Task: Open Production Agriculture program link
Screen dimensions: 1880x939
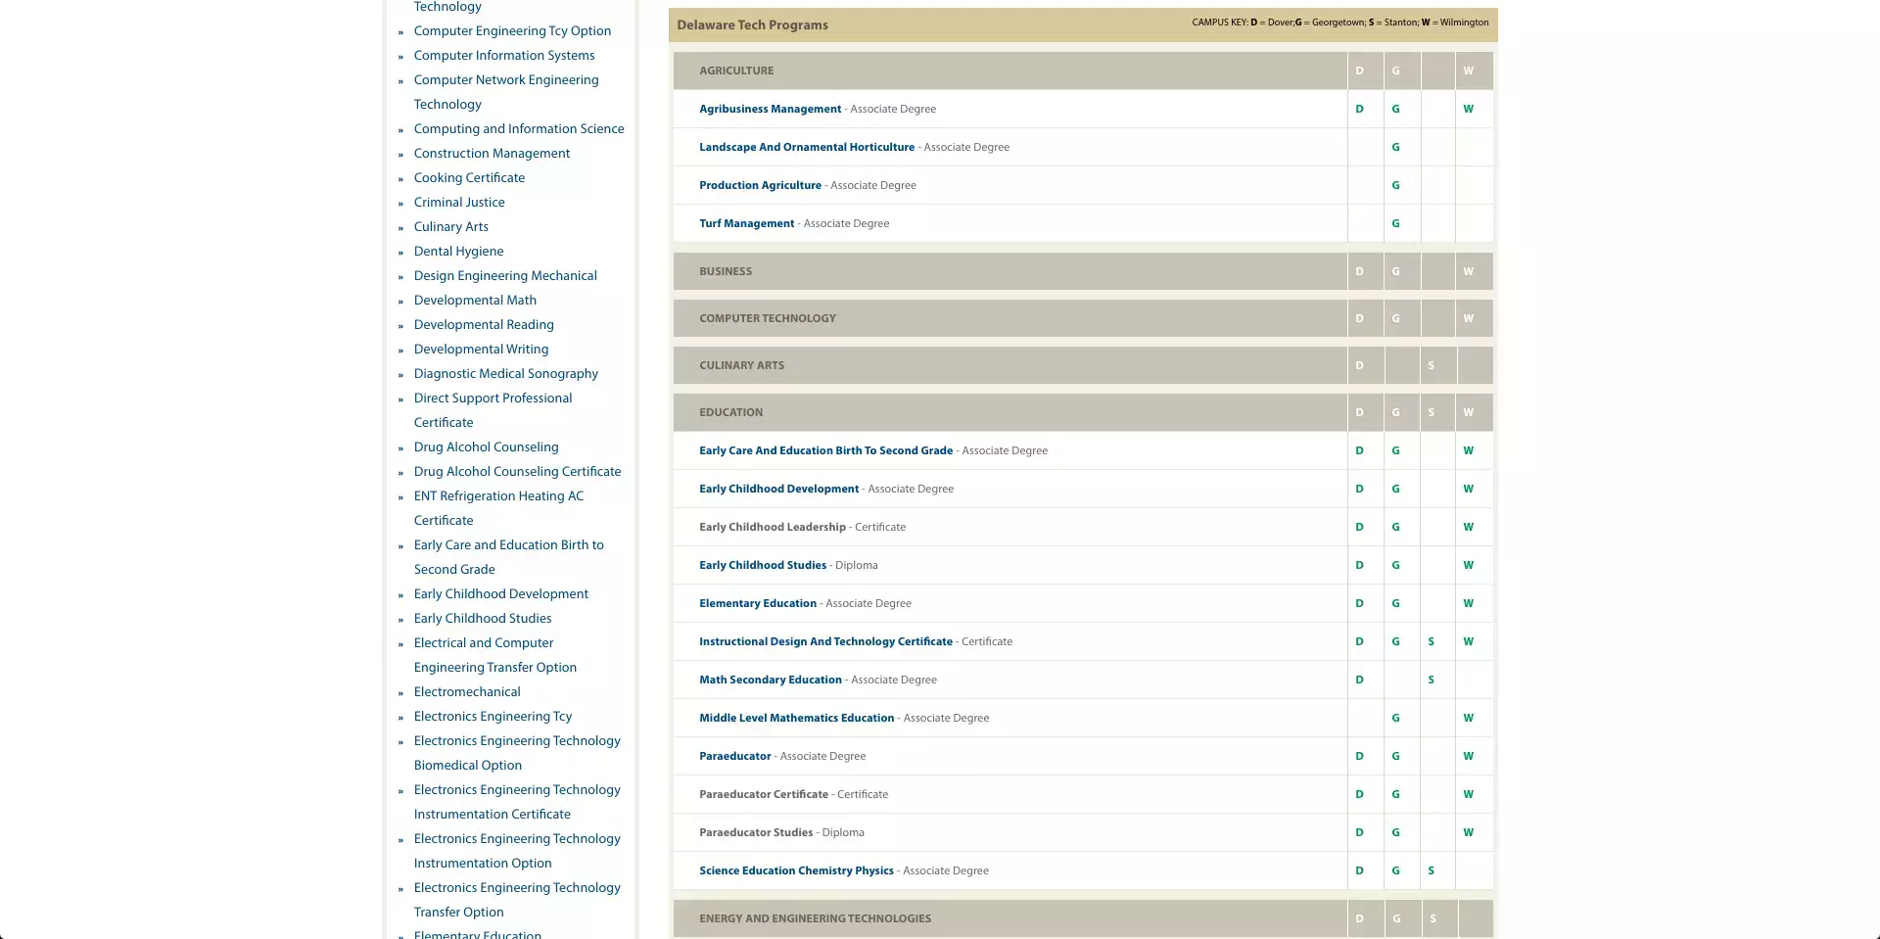Action: (x=760, y=185)
